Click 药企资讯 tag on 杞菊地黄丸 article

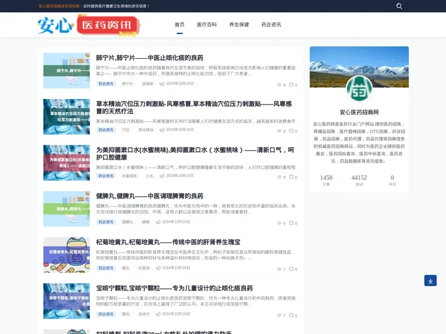[106, 268]
